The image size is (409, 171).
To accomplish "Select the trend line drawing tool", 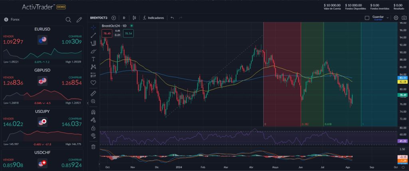I will (x=93, y=35).
